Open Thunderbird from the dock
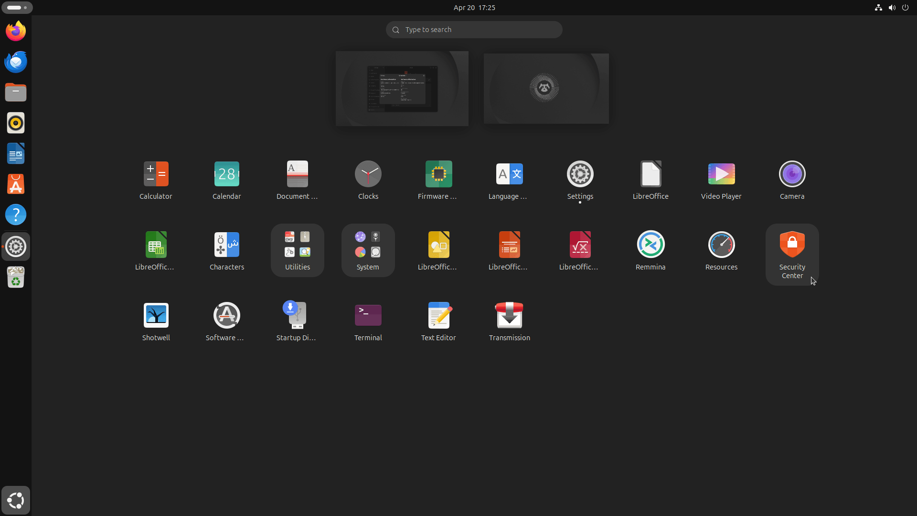Image resolution: width=917 pixels, height=516 pixels. click(x=16, y=62)
